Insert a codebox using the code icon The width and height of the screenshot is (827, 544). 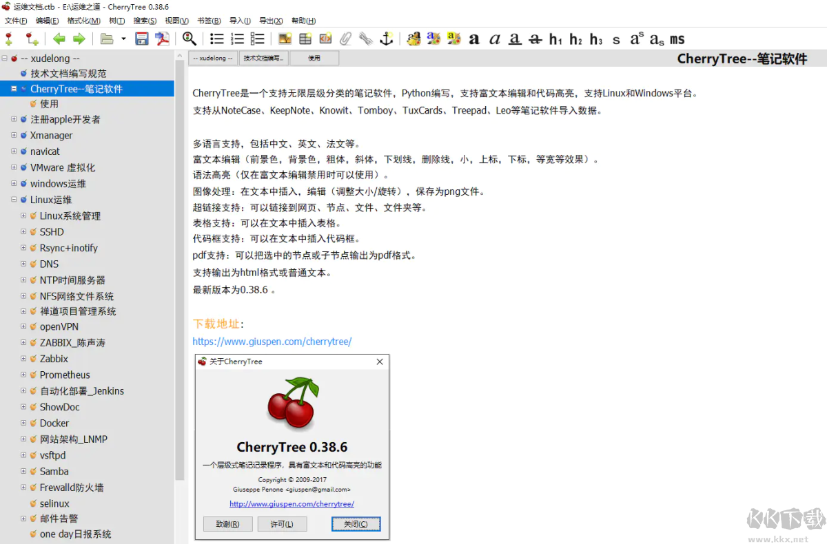[x=325, y=39]
